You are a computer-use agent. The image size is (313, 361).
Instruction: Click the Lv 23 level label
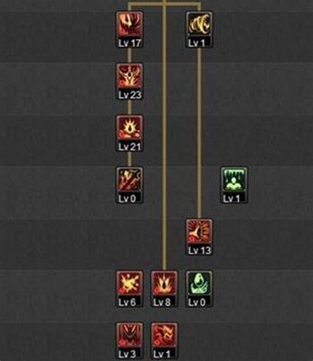tap(129, 95)
